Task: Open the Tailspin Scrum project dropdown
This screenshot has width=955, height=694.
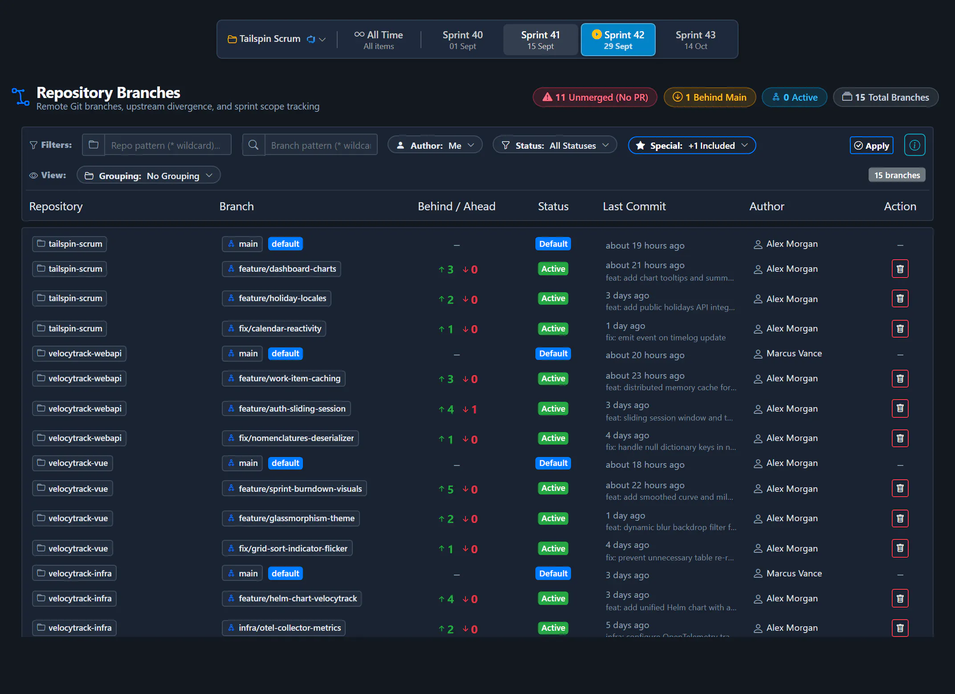Action: pos(277,39)
